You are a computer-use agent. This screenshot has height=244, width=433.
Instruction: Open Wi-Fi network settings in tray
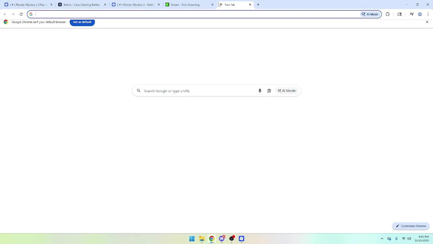404,239
